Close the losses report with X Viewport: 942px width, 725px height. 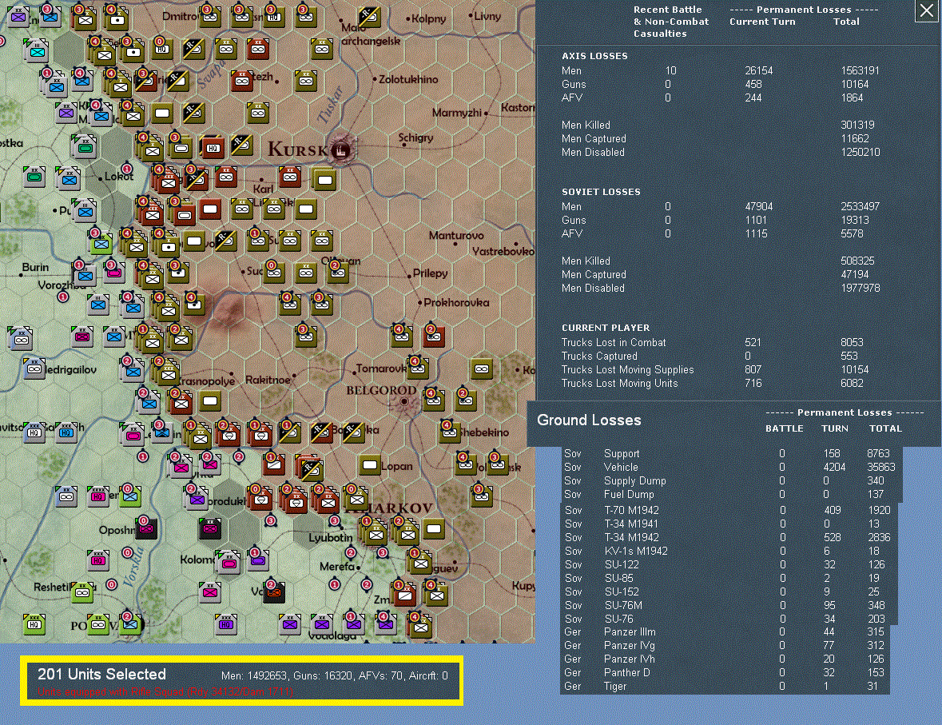[x=926, y=11]
